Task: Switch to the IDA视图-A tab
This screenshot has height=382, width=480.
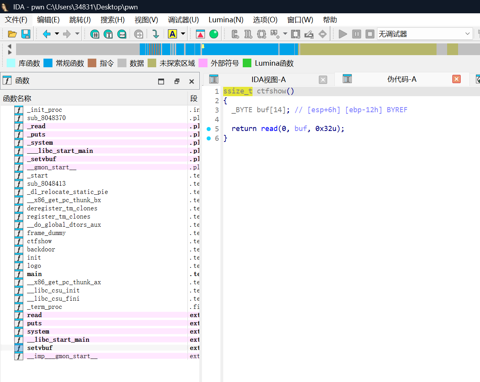Action: tap(269, 79)
